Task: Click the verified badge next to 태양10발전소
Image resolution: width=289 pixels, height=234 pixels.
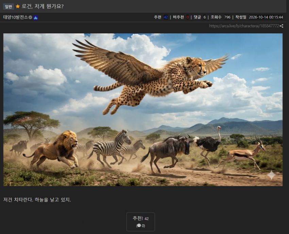Action: point(30,17)
